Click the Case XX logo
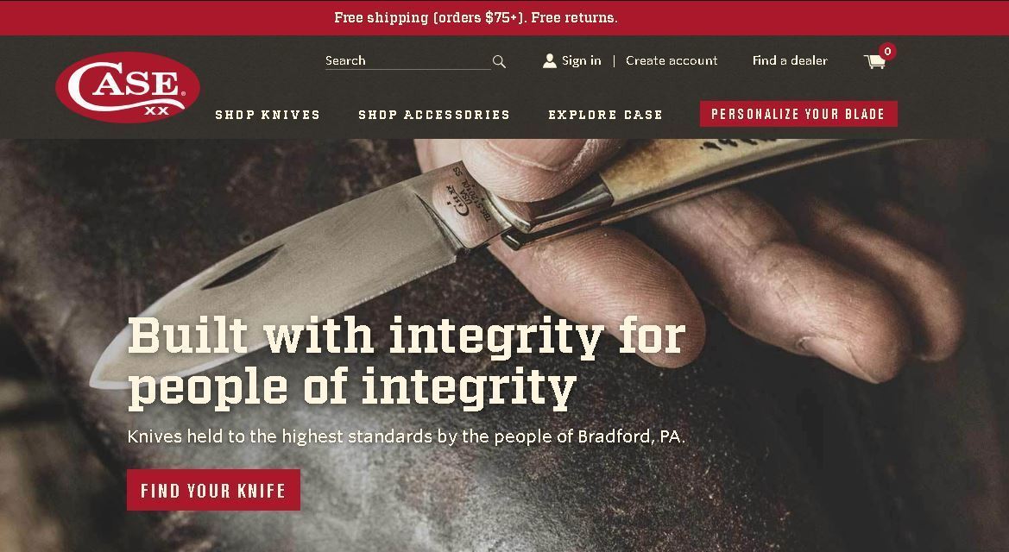Screen dimensions: 1009x552 [x=128, y=87]
